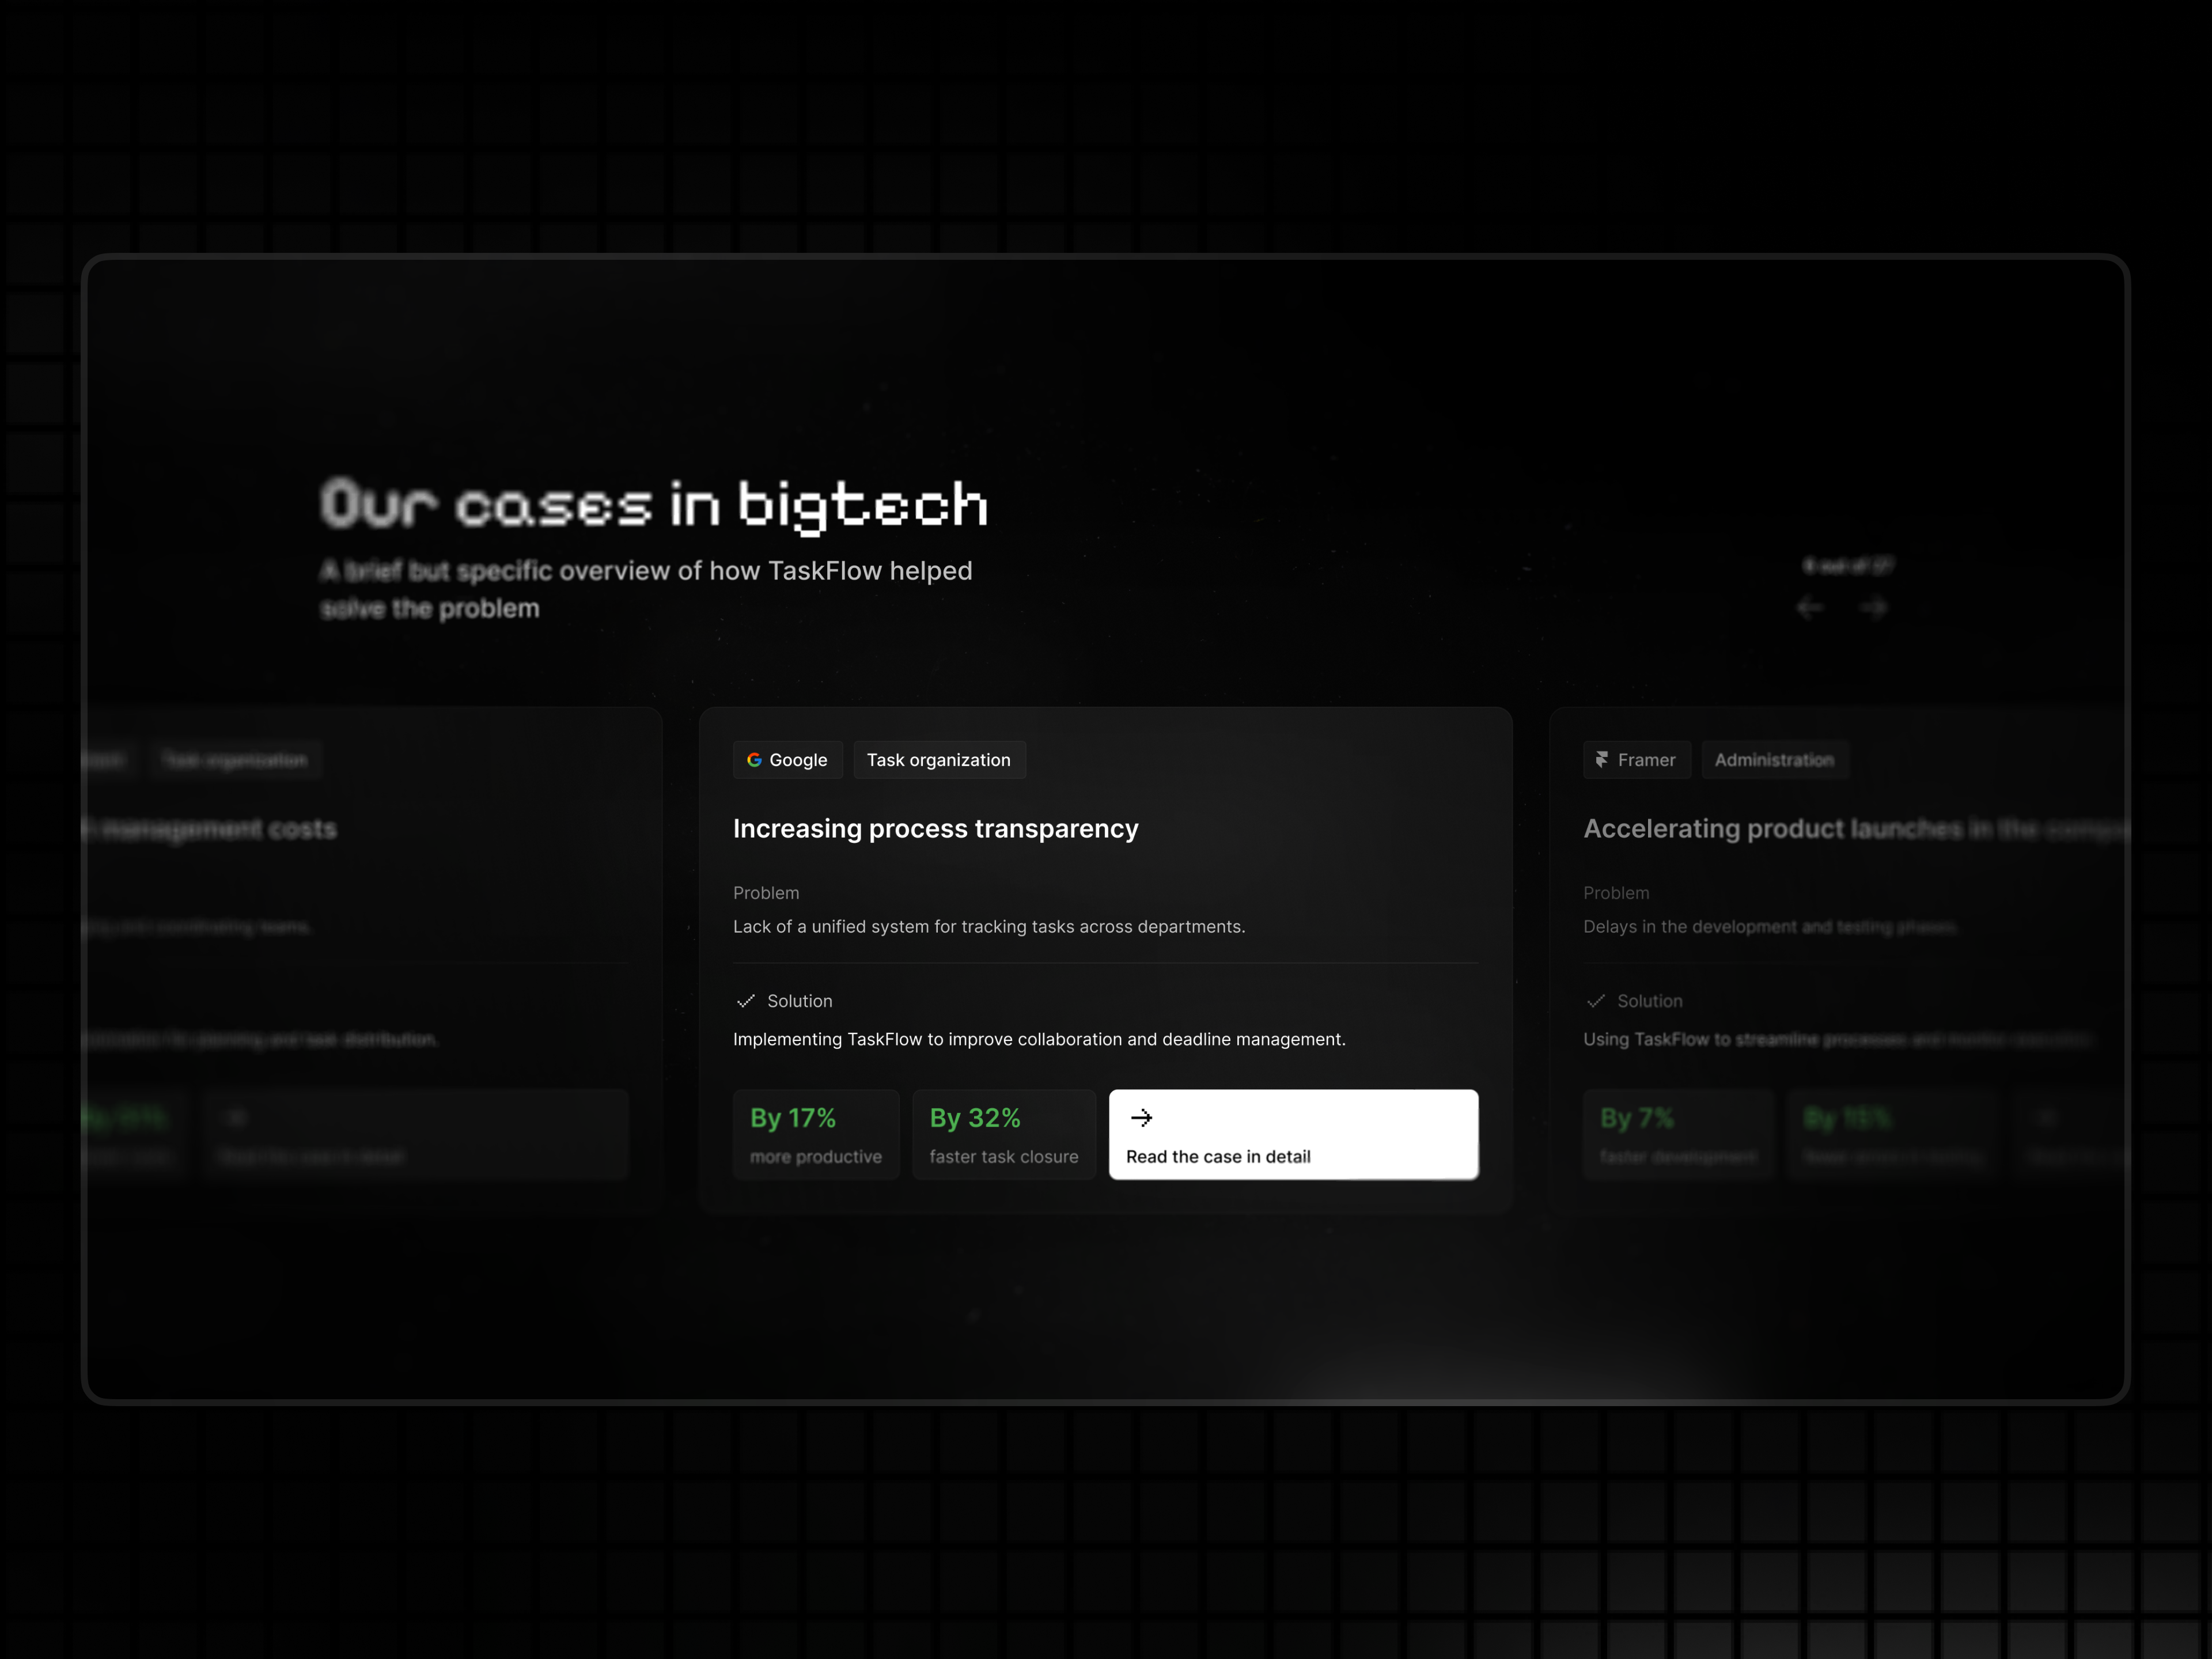The height and width of the screenshot is (1659, 2212).
Task: Click the checkmark icon beside Solution on Framer card
Action: click(1597, 1001)
